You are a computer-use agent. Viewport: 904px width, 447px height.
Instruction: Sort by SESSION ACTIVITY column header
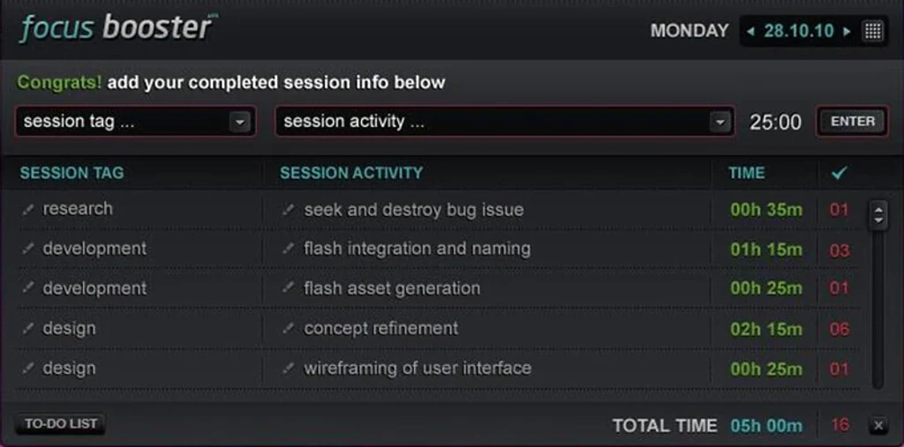point(351,173)
